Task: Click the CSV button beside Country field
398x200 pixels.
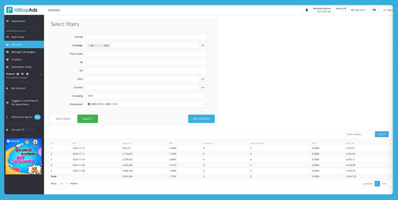Action: pyautogui.click(x=202, y=87)
